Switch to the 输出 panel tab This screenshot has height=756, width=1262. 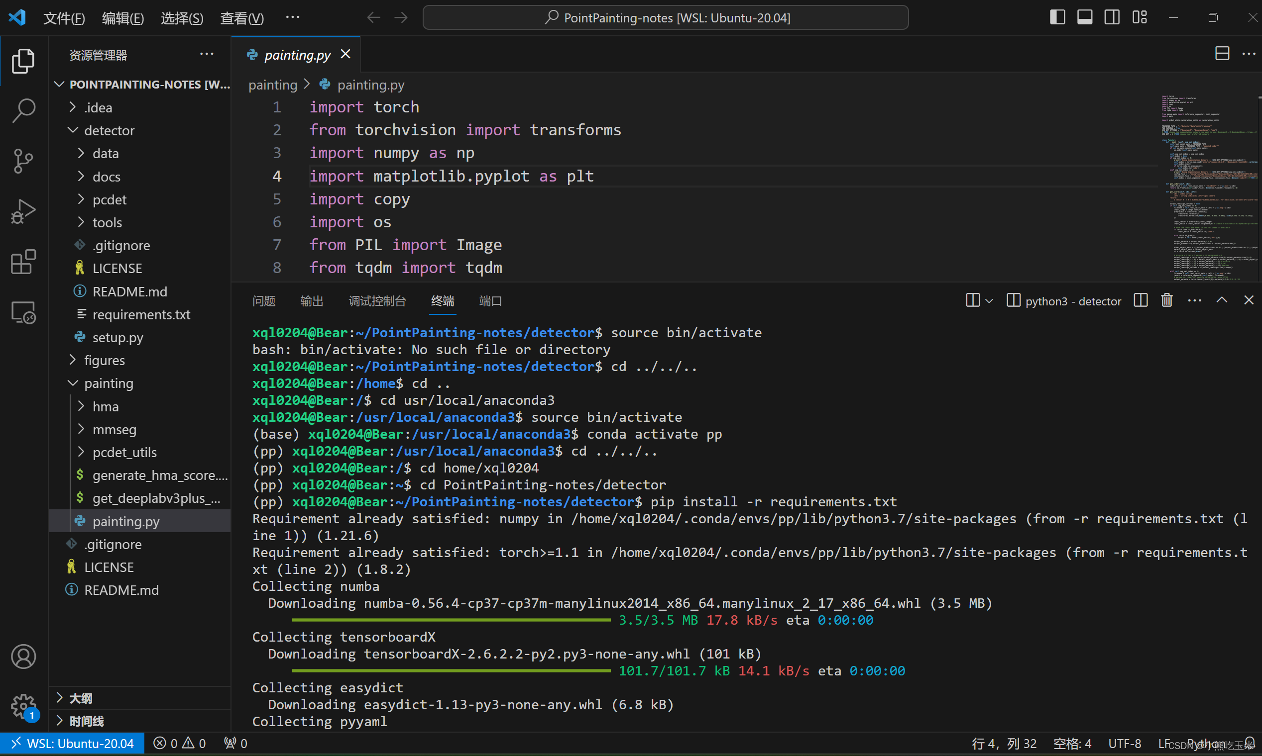coord(312,301)
